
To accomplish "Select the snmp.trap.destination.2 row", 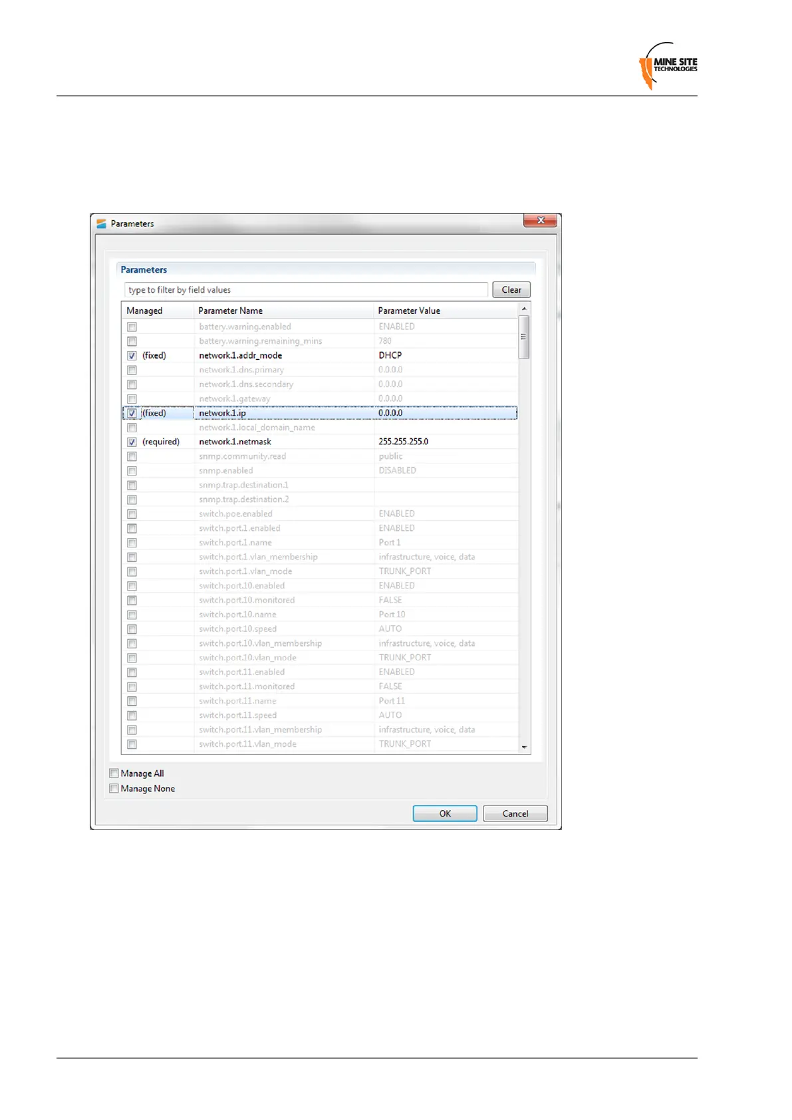I will (319, 499).
